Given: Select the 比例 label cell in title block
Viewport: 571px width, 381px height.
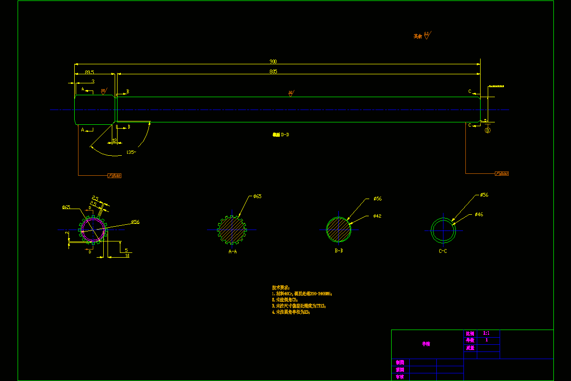Looking at the screenshot, I should click(470, 333).
